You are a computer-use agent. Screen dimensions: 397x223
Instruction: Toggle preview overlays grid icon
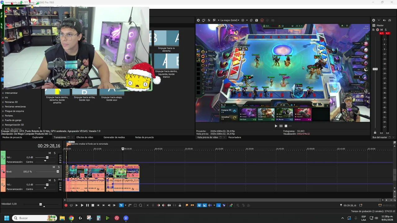[x=243, y=20]
